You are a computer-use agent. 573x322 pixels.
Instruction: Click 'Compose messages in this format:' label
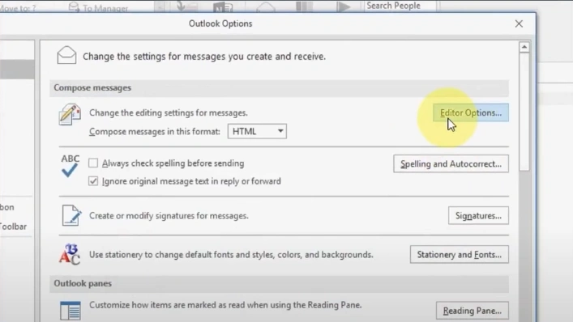tap(155, 132)
